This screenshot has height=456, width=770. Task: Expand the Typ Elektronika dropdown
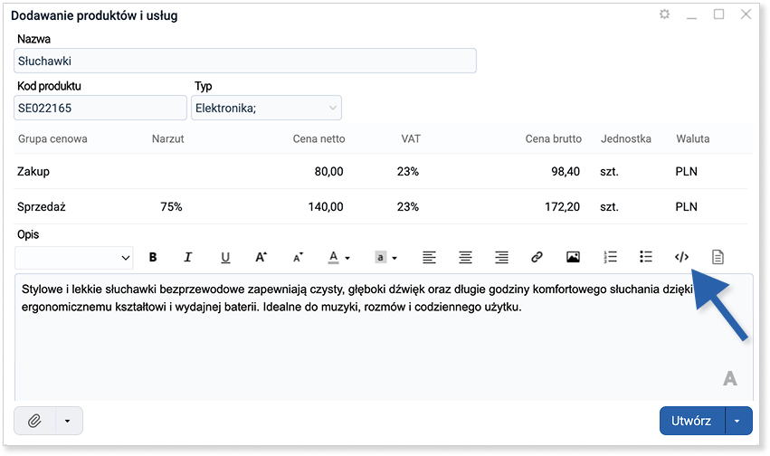[x=331, y=109]
